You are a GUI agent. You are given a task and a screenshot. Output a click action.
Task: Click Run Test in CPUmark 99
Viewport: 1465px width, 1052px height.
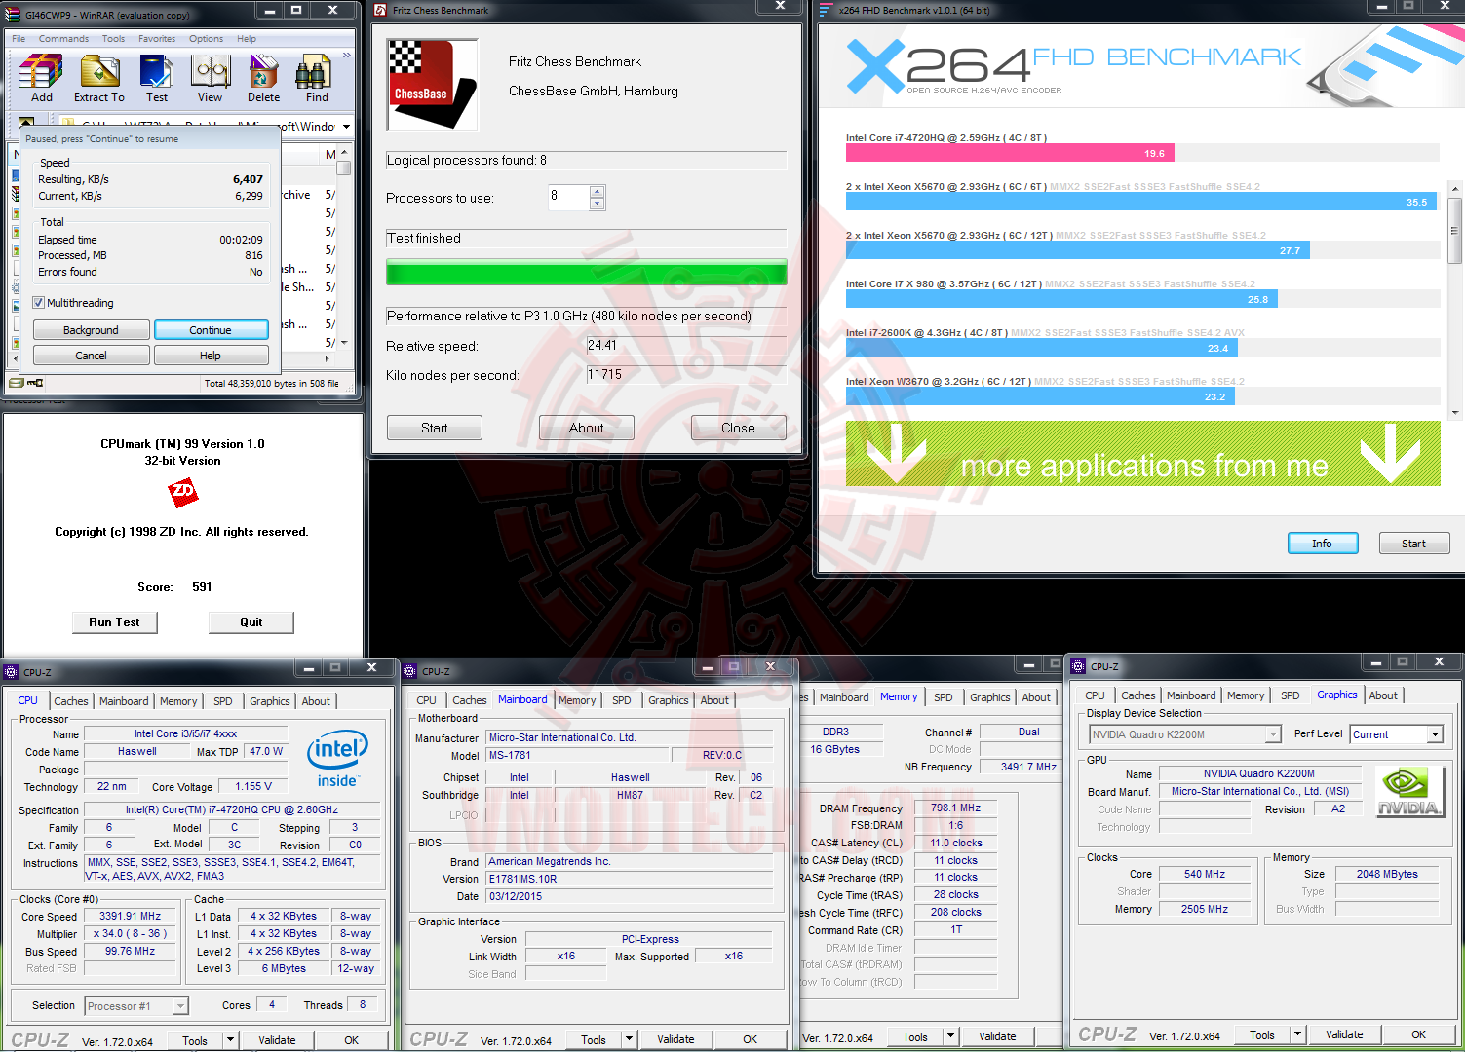[x=115, y=622]
